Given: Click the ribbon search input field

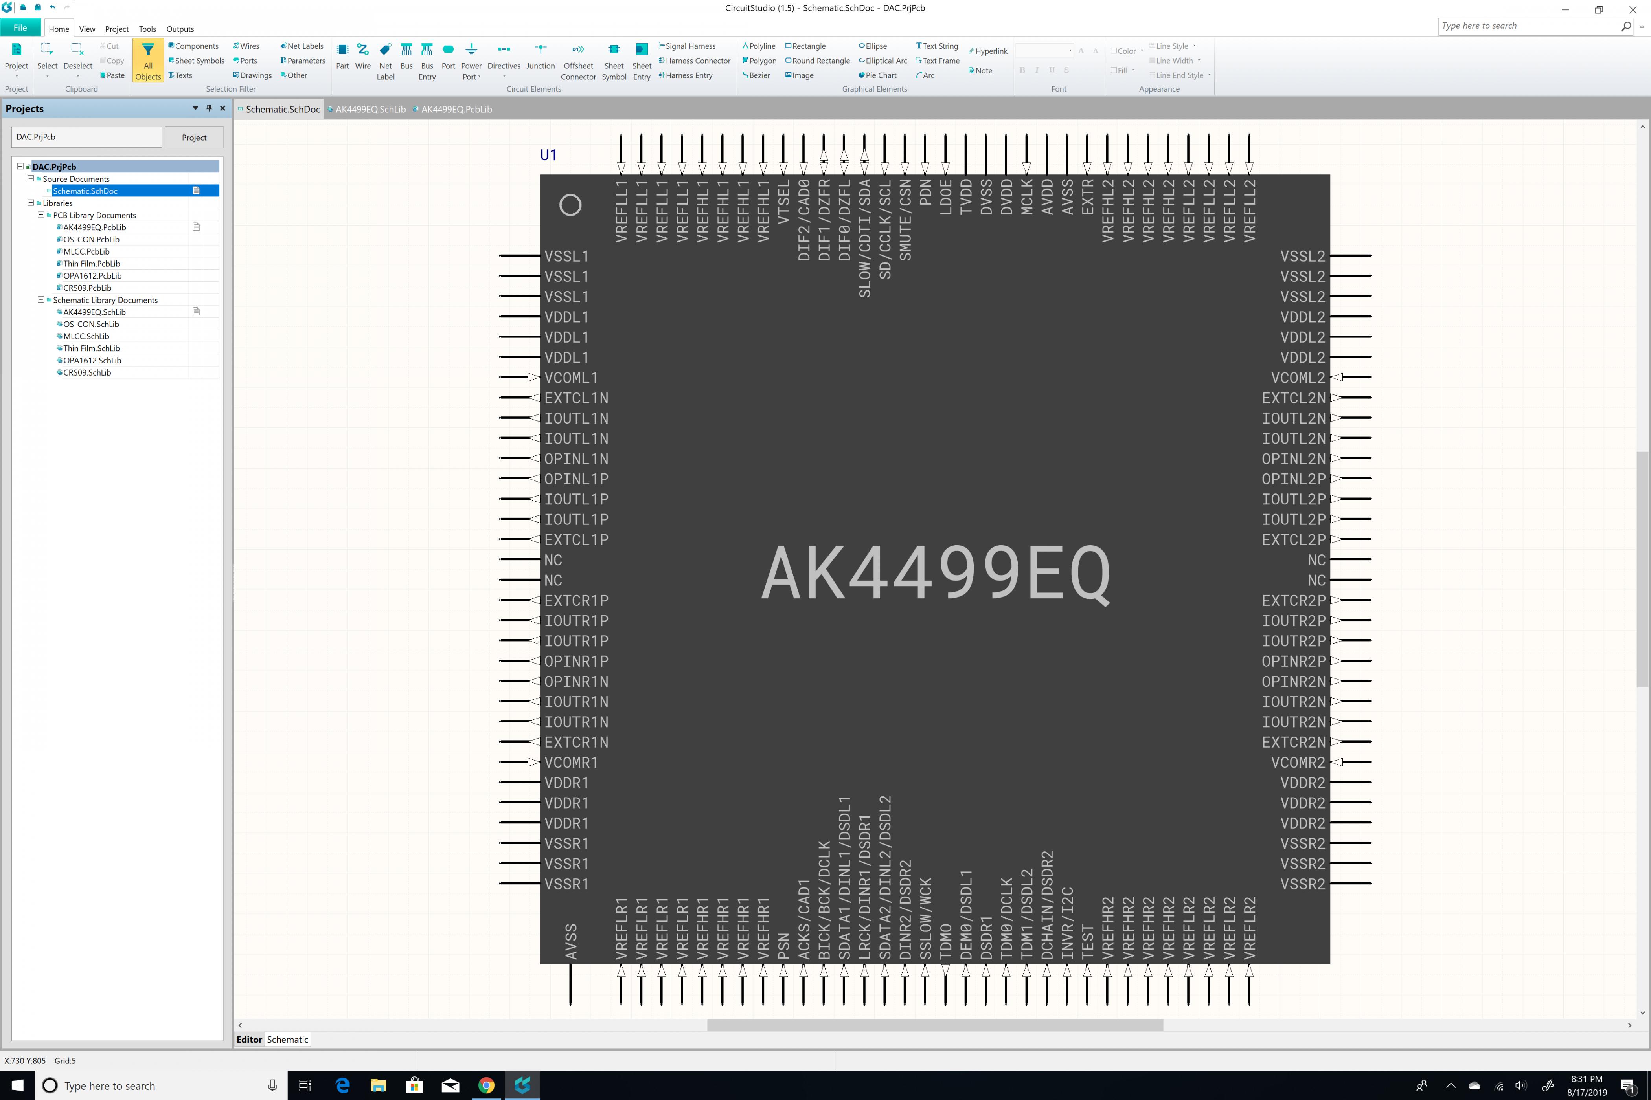Looking at the screenshot, I should (1529, 26).
